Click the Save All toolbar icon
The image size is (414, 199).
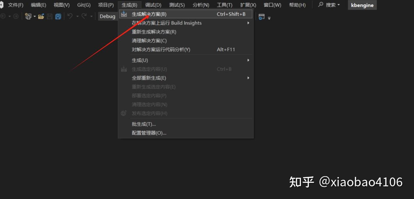pos(58,16)
